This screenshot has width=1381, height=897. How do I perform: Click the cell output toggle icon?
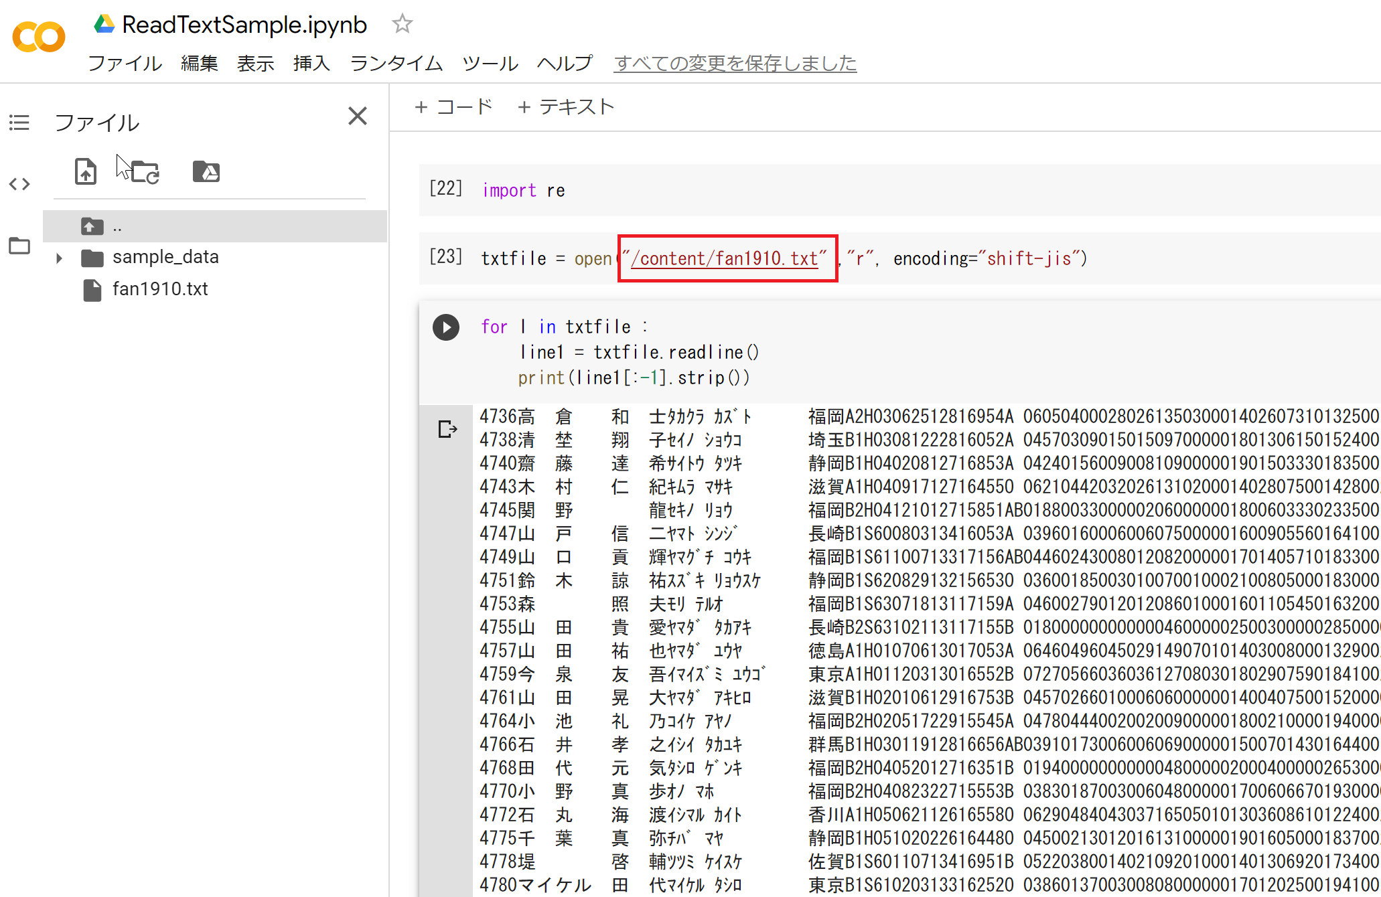tap(447, 429)
